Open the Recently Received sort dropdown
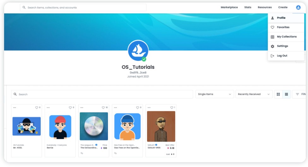Screen dimensions: 308x167 254,94
